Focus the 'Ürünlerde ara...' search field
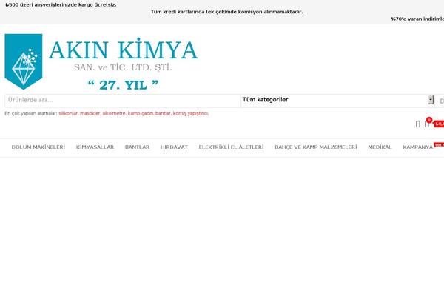 (x=123, y=101)
